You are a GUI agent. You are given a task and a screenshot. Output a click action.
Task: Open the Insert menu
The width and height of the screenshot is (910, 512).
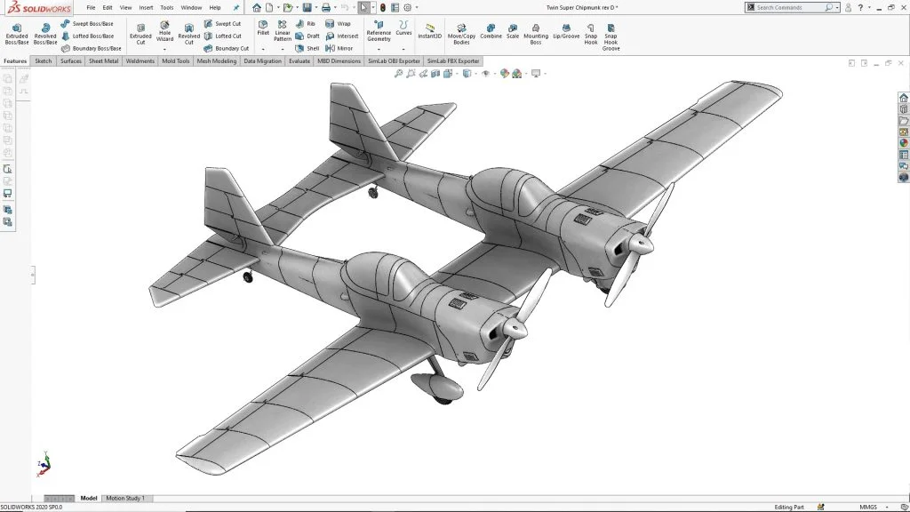tap(146, 7)
